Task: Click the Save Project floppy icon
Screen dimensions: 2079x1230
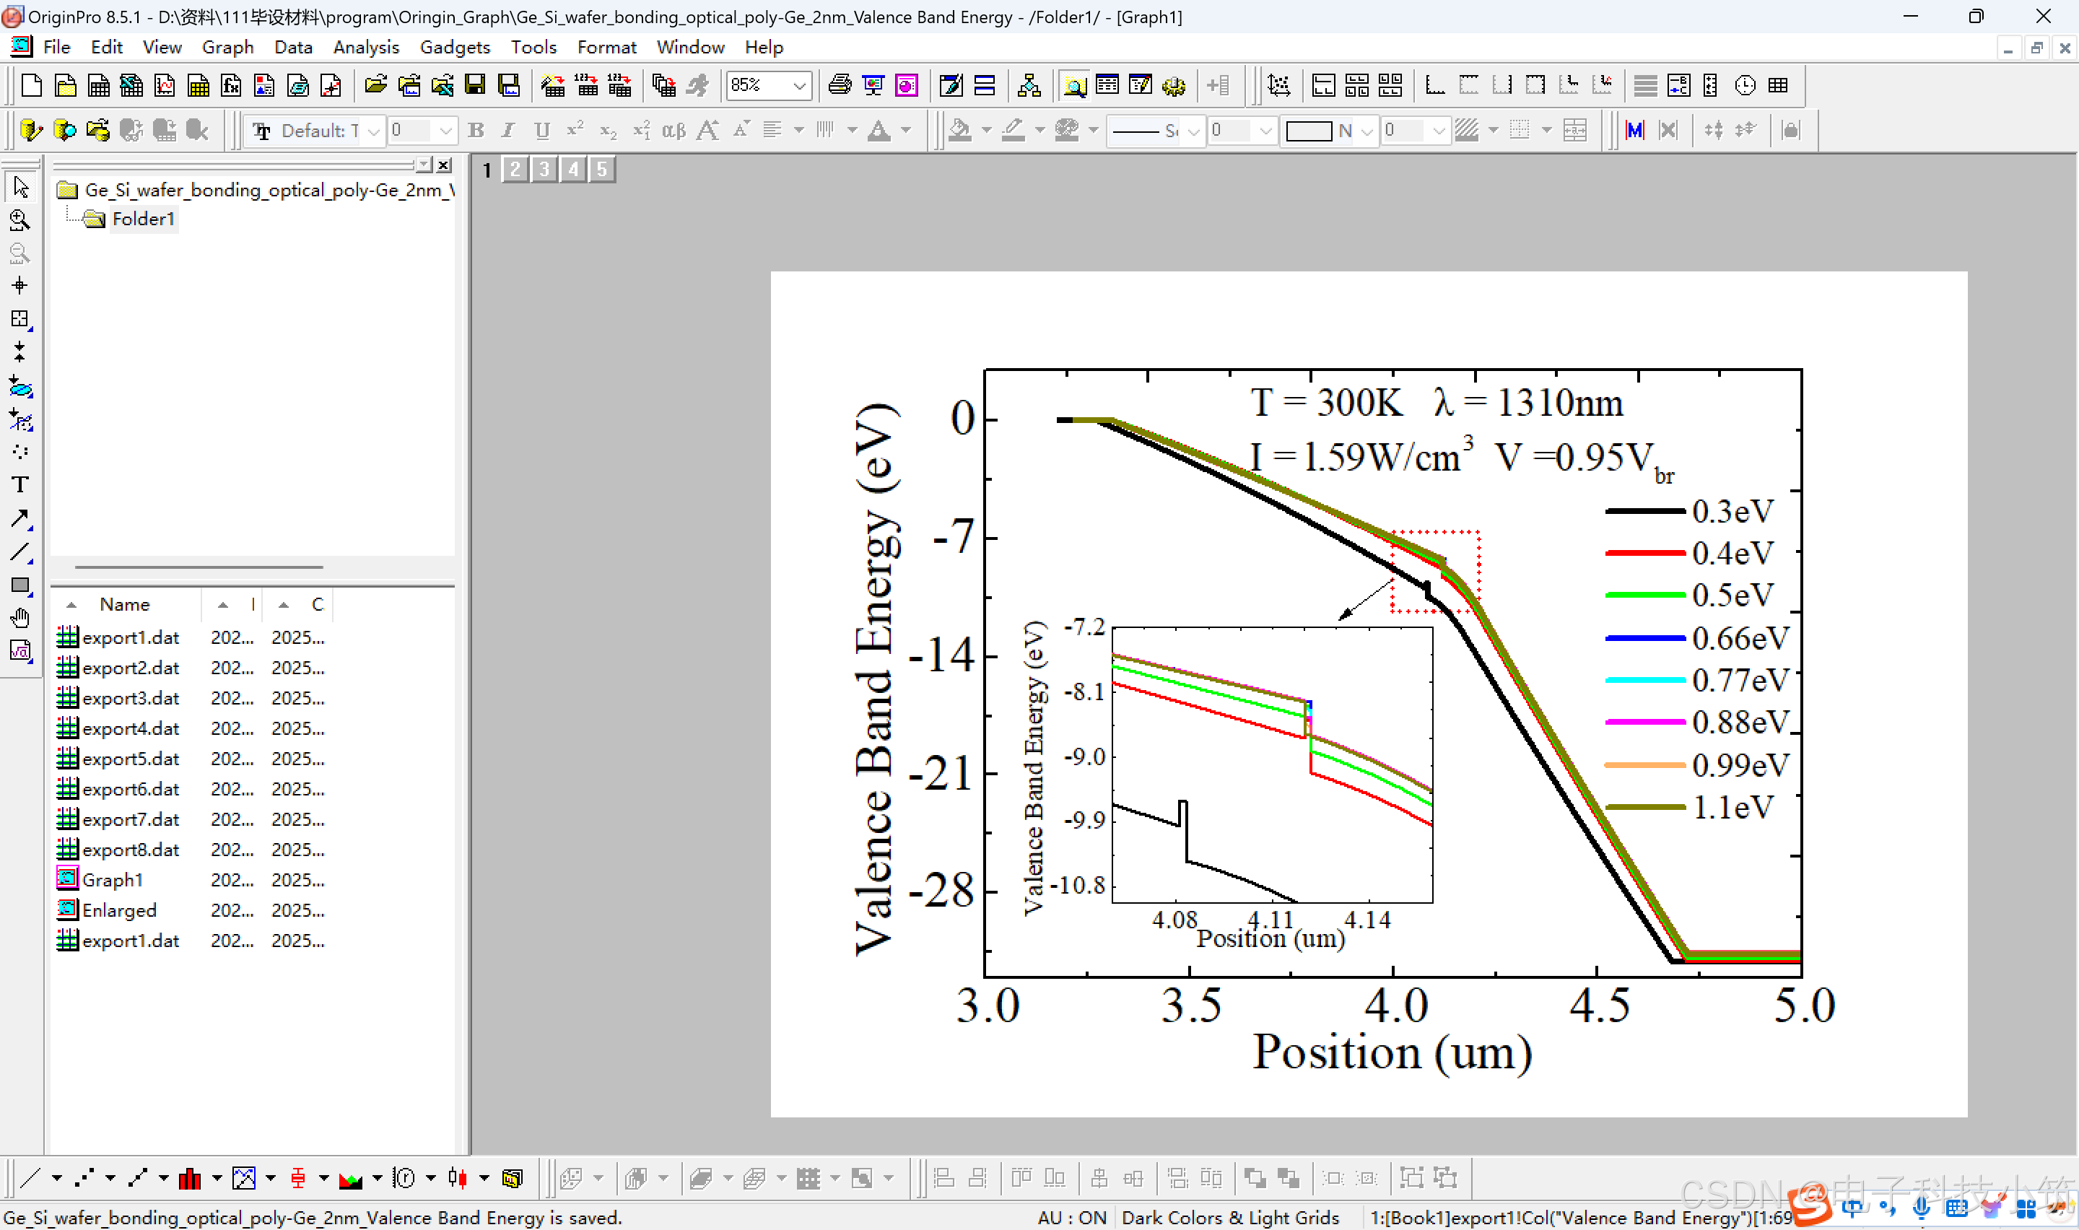Action: point(475,85)
